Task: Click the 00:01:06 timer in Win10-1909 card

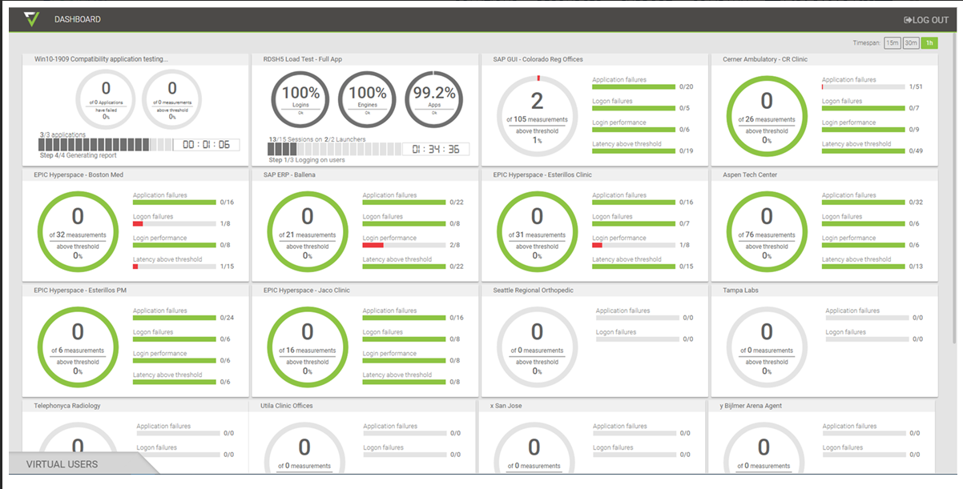Action: click(x=207, y=145)
